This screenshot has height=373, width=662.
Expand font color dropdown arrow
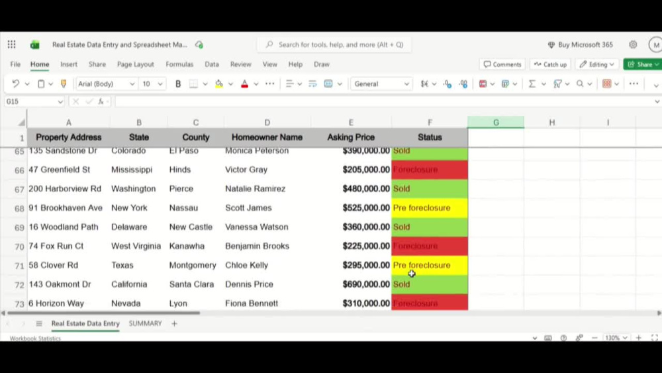point(256,83)
